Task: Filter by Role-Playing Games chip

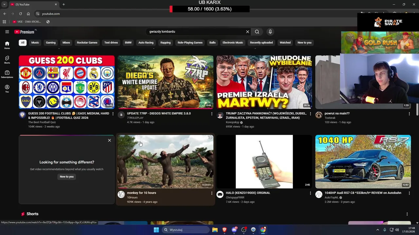Action: pos(190,42)
